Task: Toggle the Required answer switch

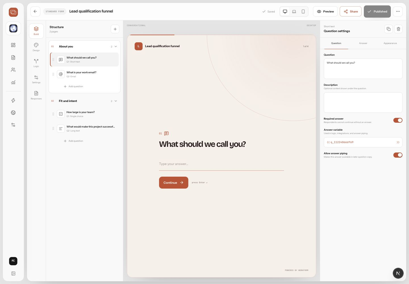Action: [398, 120]
